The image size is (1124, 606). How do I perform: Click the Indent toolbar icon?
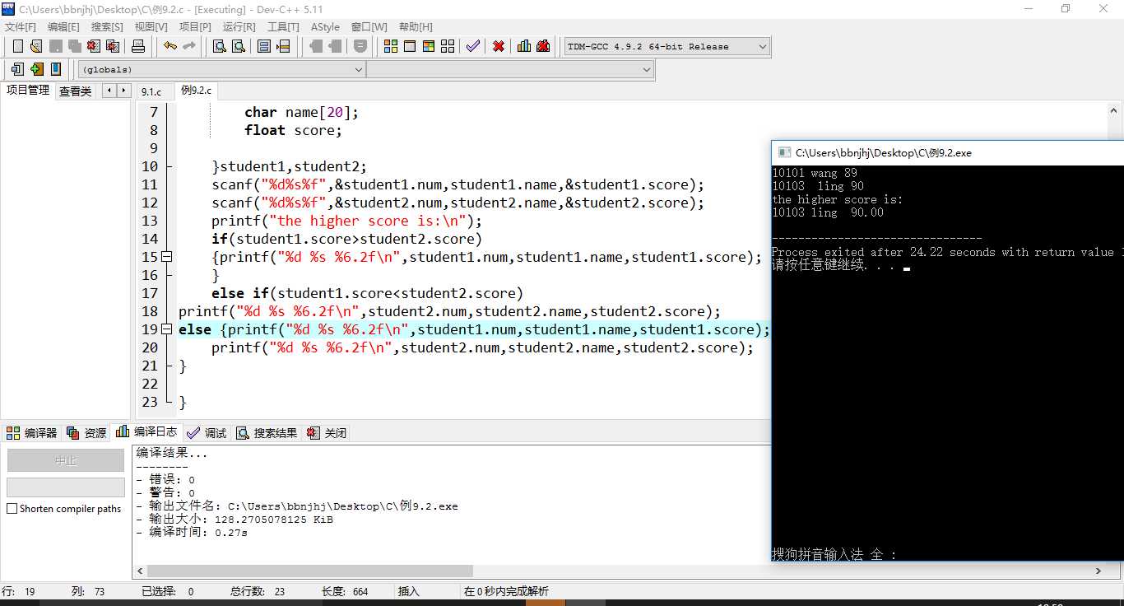click(315, 46)
